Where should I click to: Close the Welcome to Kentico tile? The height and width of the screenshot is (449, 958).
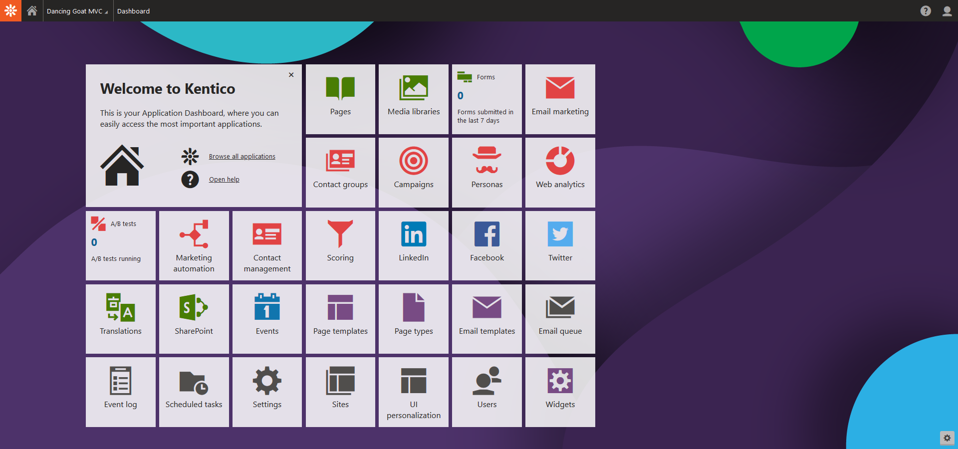(291, 75)
